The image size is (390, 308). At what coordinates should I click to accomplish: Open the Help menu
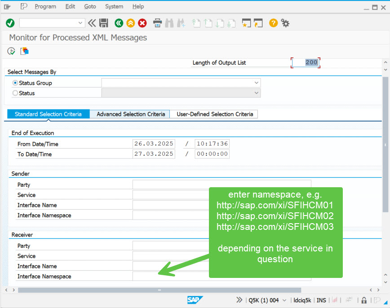coord(138,6)
